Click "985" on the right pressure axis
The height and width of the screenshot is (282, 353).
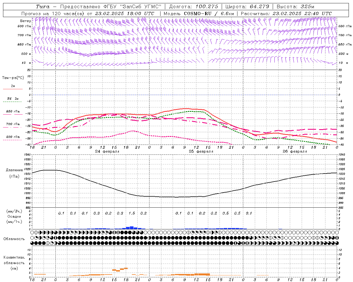(341, 208)
